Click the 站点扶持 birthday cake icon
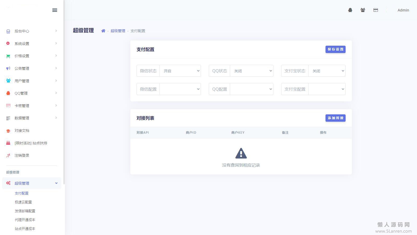The height and width of the screenshot is (235, 417). pos(8,143)
